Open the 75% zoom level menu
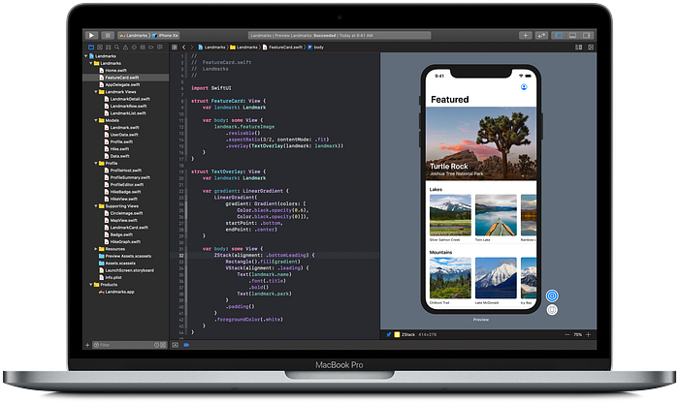 pos(578,334)
